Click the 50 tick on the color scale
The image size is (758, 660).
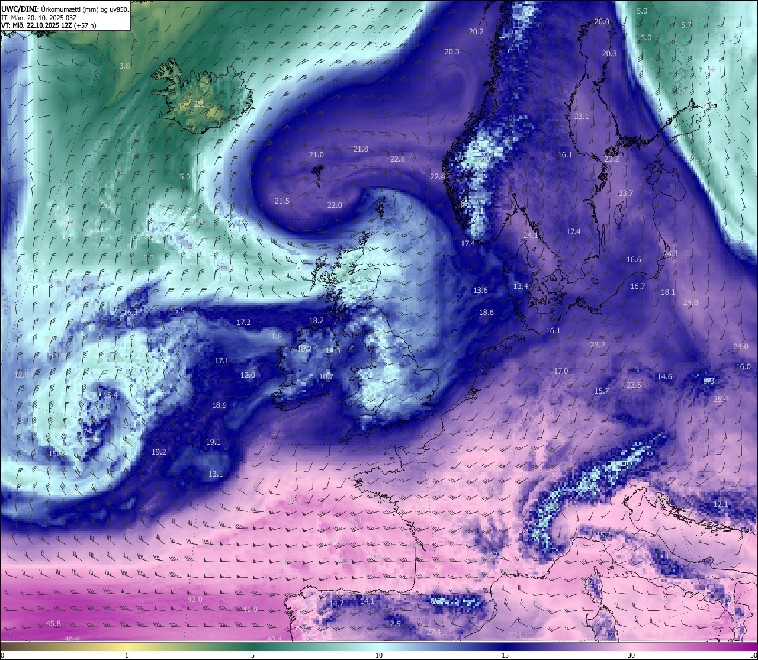[753, 655]
